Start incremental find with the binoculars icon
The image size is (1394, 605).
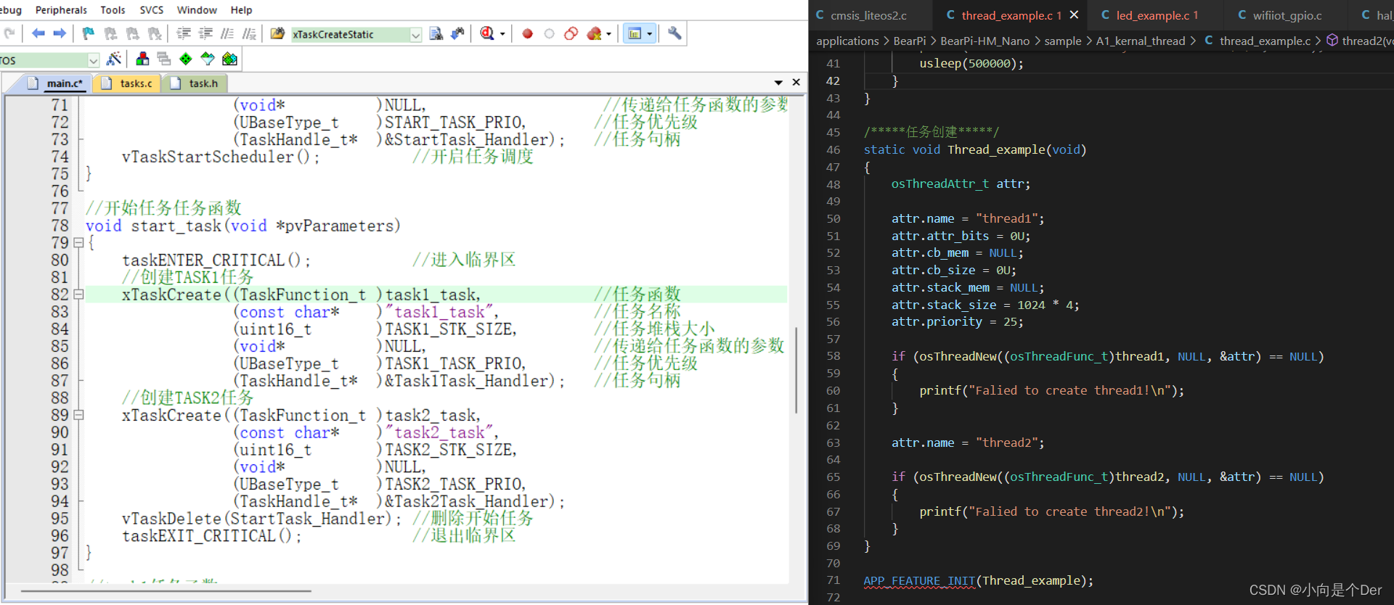coord(457,33)
